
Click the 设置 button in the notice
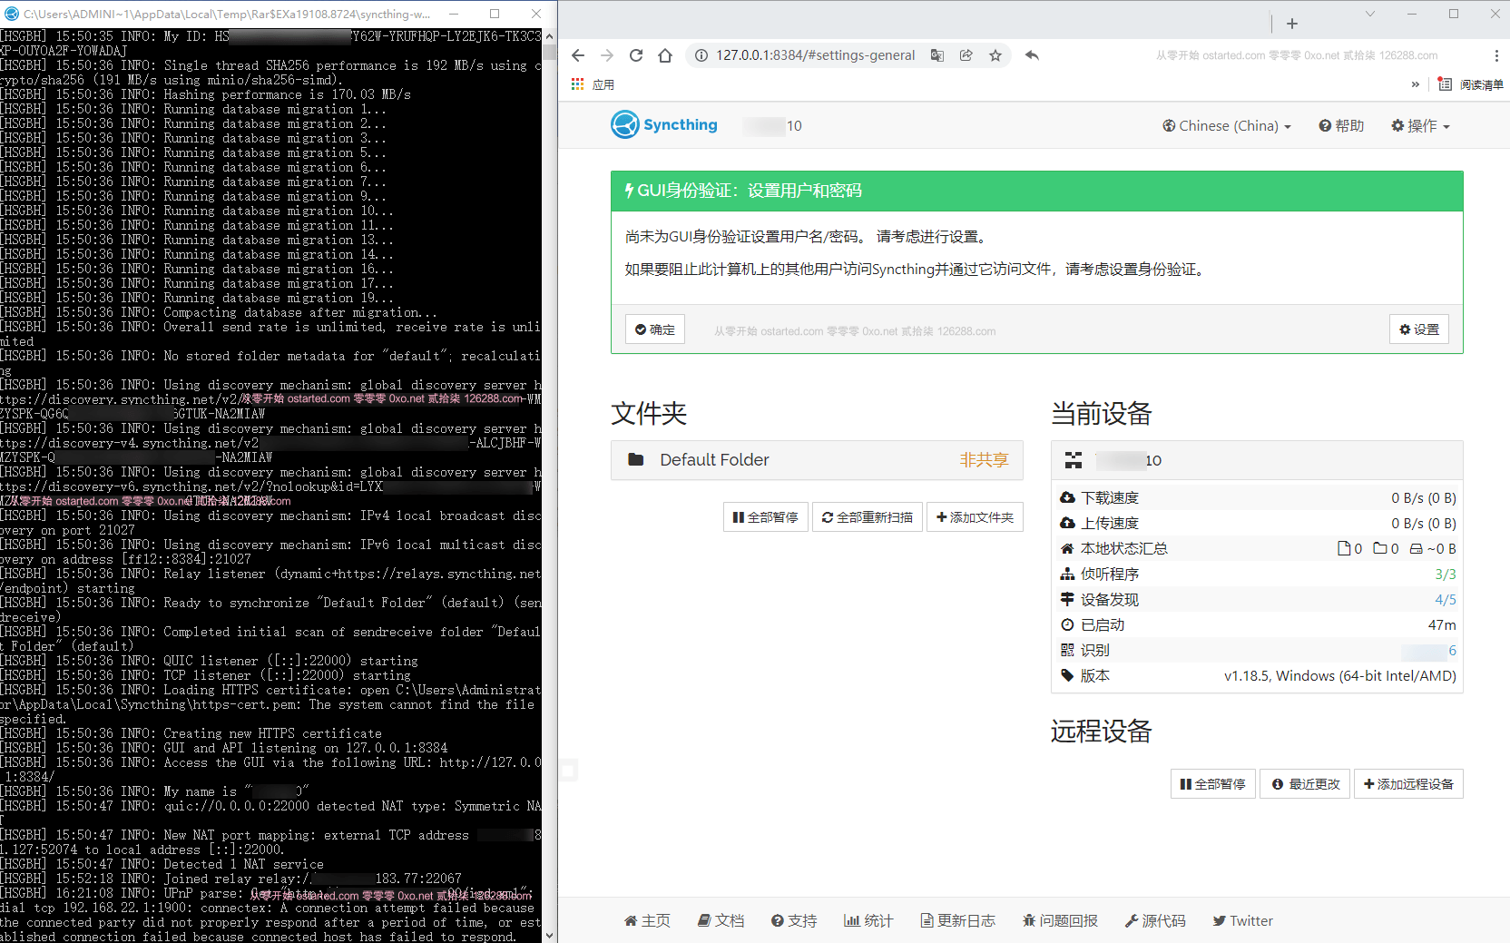[1418, 329]
